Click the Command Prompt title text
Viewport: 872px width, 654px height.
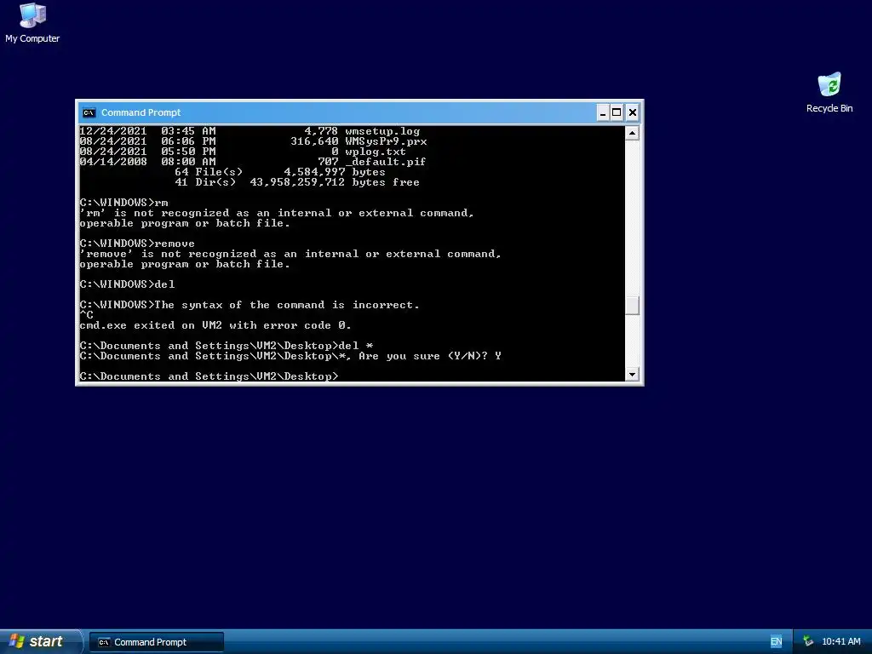click(x=141, y=113)
